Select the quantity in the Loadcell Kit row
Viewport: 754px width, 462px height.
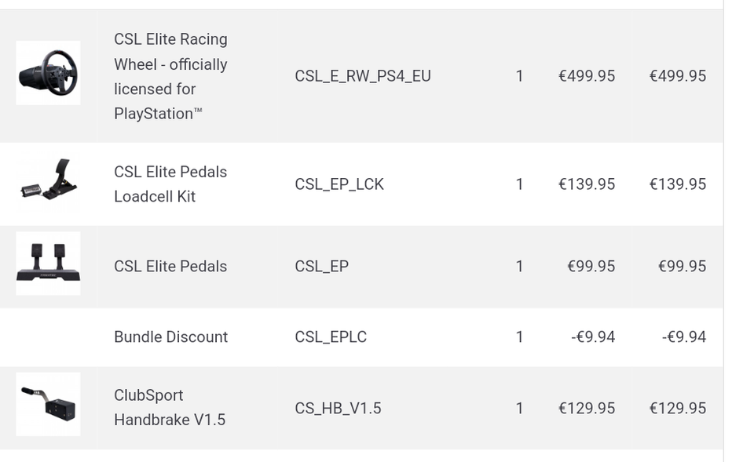[519, 184]
